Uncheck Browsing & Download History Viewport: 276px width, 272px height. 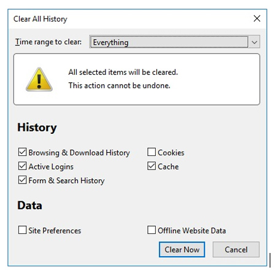(x=22, y=152)
